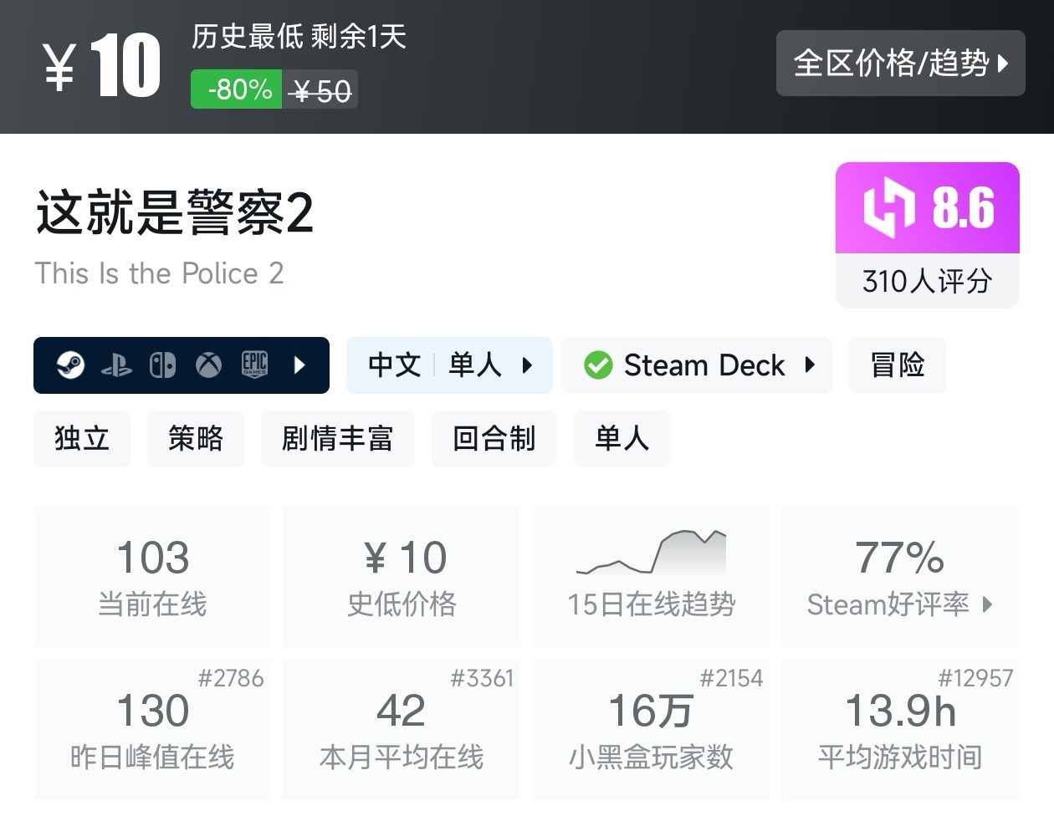The image size is (1054, 816).
Task: Open 全区价格/趋势 price trends
Action: pos(900,64)
